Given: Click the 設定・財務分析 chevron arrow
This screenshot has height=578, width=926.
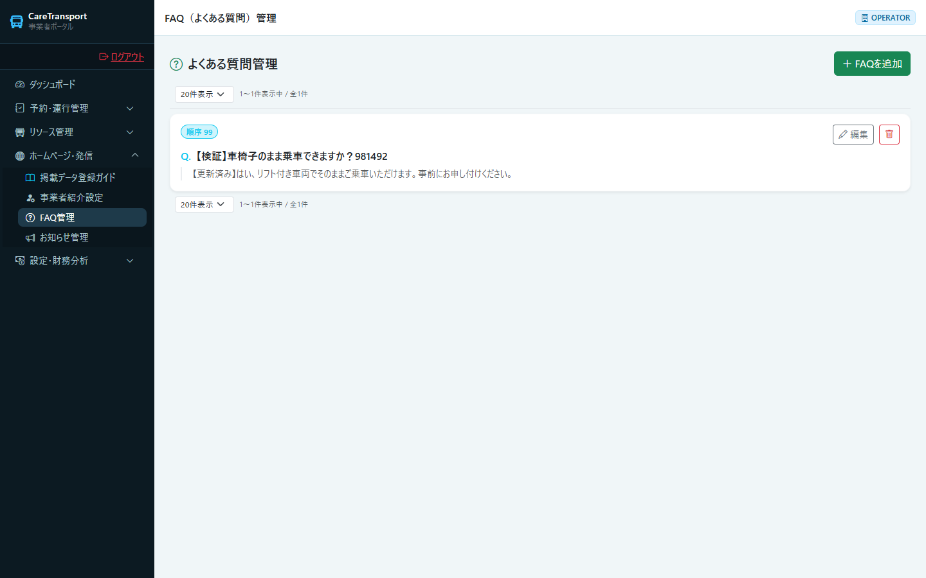Looking at the screenshot, I should pyautogui.click(x=130, y=261).
